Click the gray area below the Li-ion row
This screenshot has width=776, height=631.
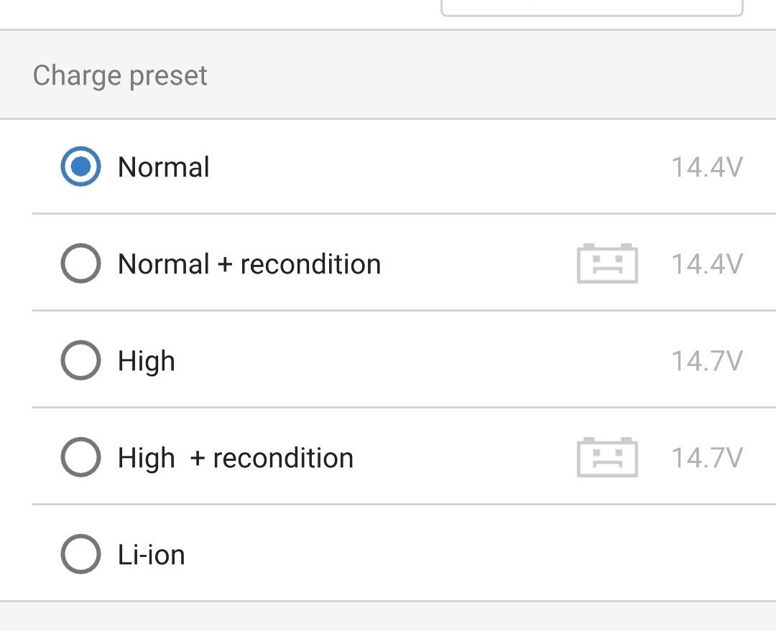point(388,617)
